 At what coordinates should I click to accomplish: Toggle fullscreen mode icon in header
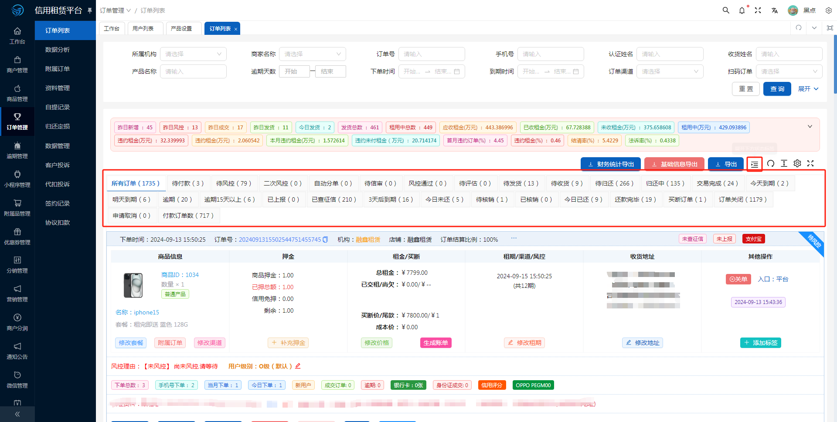[758, 10]
